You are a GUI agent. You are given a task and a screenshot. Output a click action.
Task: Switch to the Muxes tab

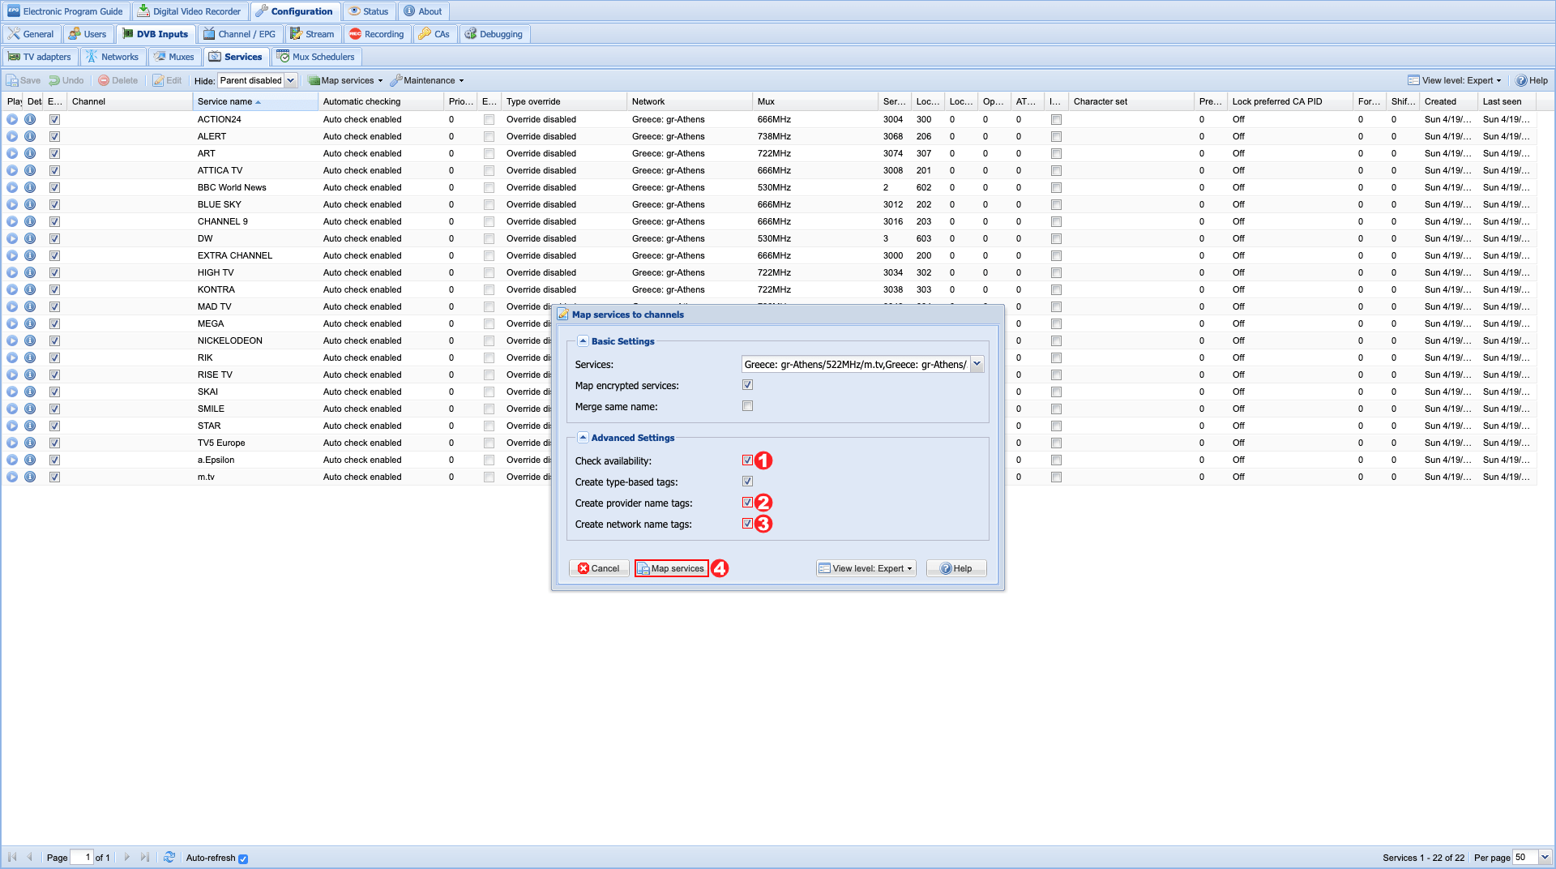tap(174, 57)
